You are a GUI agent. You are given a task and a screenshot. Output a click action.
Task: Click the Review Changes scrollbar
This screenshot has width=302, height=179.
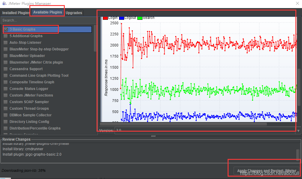(298, 154)
